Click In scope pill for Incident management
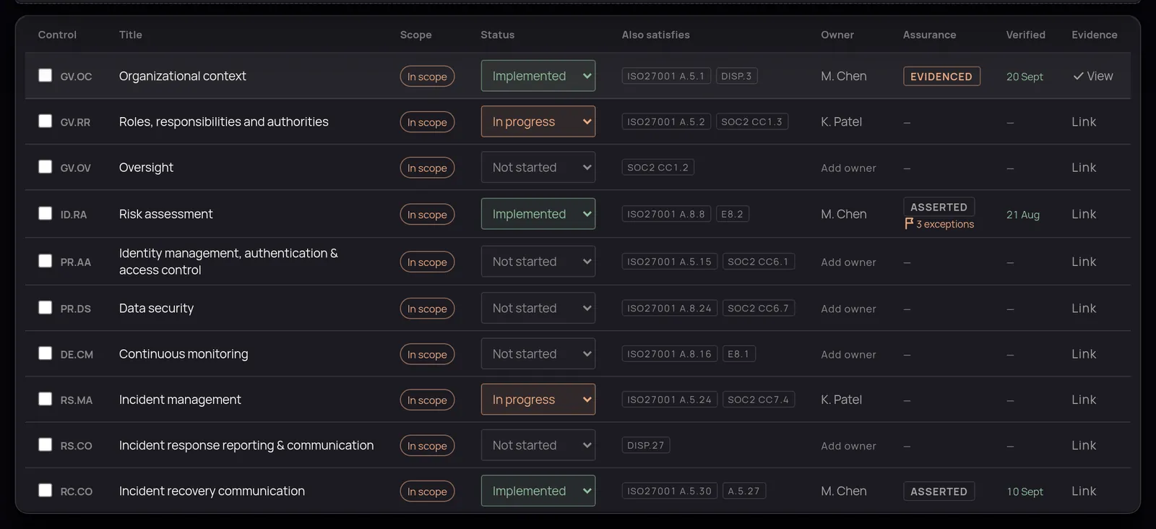1156x529 pixels. (x=427, y=400)
